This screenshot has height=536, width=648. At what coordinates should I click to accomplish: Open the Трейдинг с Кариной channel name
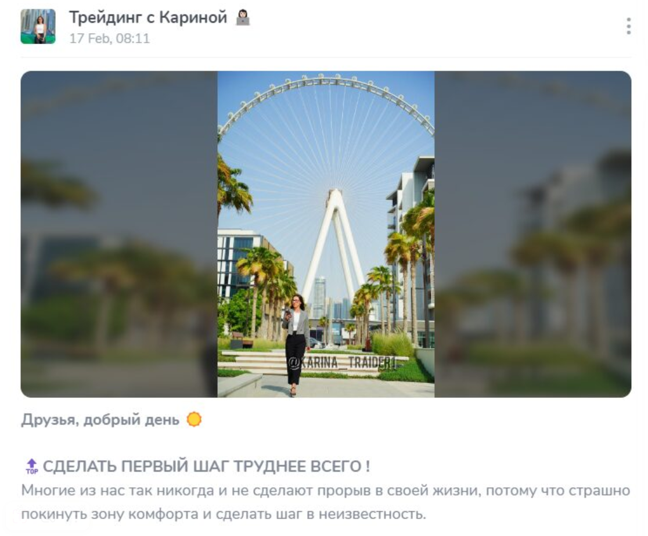click(x=148, y=17)
